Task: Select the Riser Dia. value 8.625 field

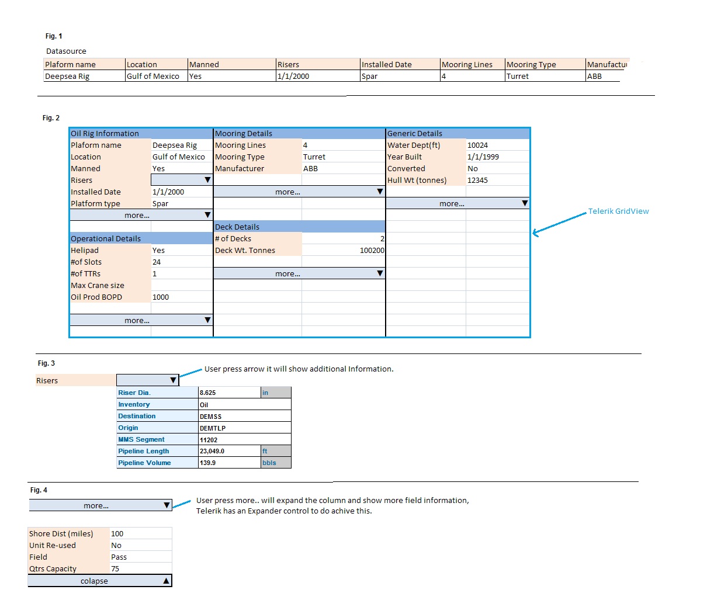Action: pyautogui.click(x=230, y=393)
